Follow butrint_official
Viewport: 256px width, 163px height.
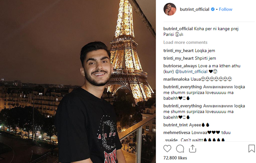pyautogui.click(x=225, y=9)
